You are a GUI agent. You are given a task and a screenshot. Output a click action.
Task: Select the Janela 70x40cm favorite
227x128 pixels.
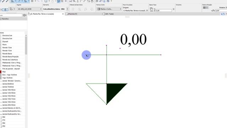point(8,87)
